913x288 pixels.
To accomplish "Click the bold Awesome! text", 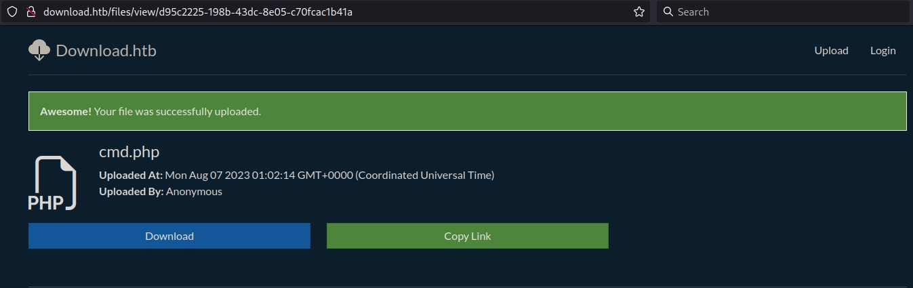I will pyautogui.click(x=66, y=111).
